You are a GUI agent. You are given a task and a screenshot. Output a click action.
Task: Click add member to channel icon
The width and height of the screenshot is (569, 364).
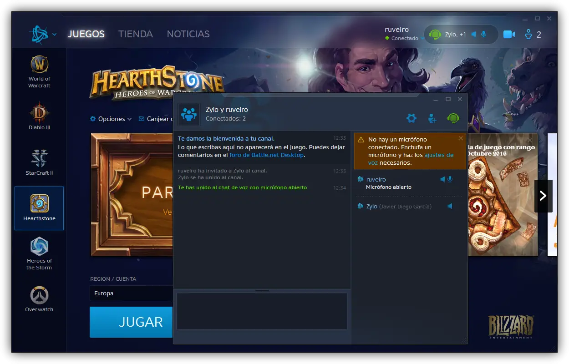pos(432,118)
